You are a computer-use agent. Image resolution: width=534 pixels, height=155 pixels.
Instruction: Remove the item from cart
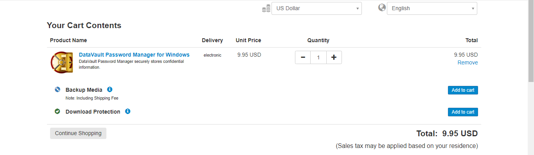coord(467,62)
